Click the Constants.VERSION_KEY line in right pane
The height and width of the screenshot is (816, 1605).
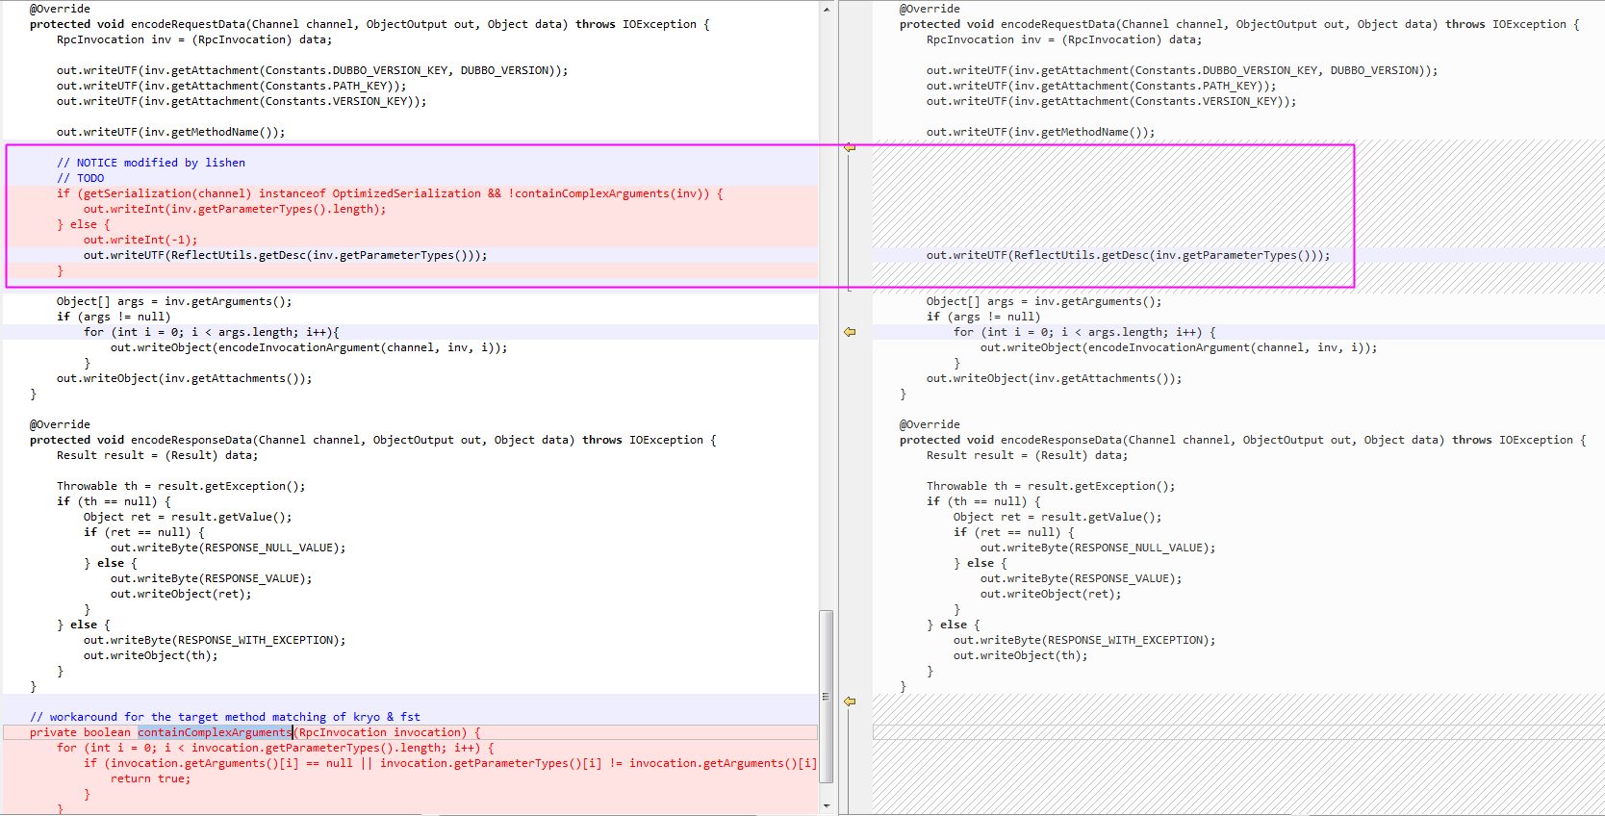(x=1111, y=101)
